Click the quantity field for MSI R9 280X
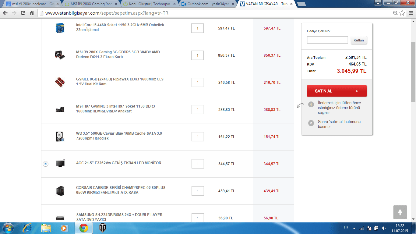The width and height of the screenshot is (416, 234). point(197,55)
